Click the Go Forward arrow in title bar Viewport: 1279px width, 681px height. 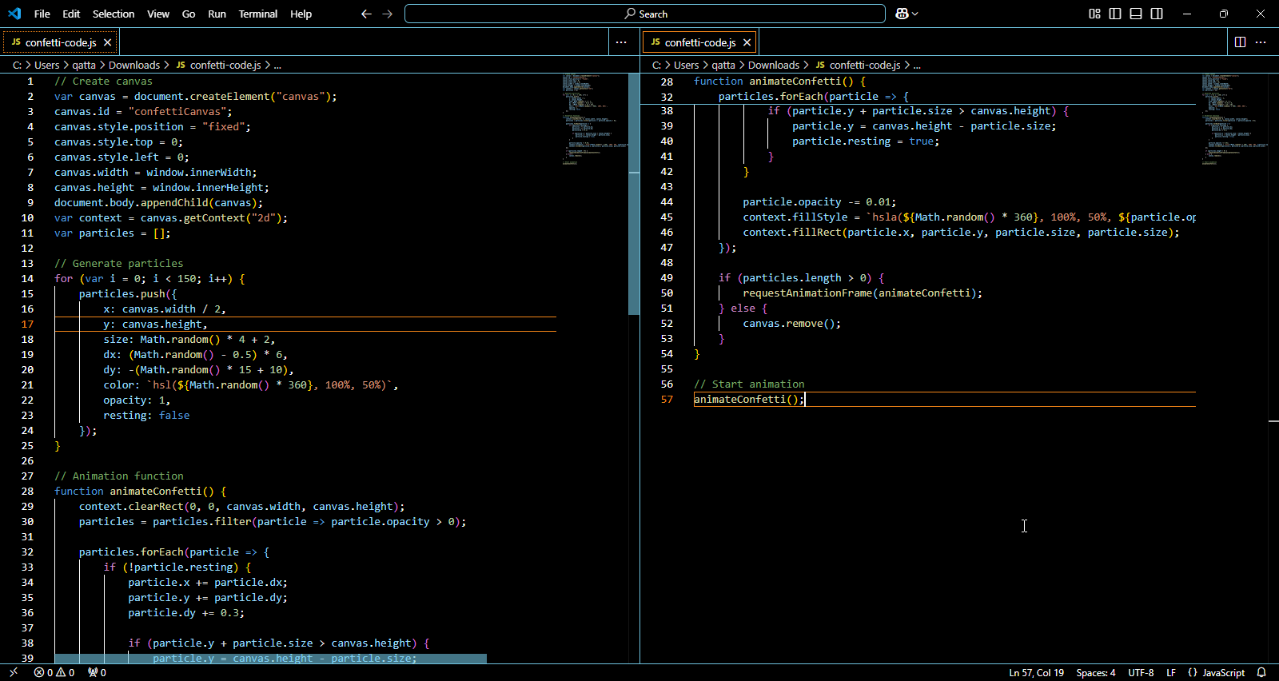[388, 14]
